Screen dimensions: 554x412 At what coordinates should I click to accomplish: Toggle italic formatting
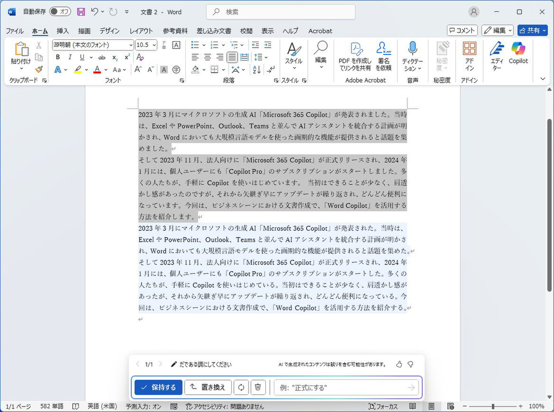[70, 57]
